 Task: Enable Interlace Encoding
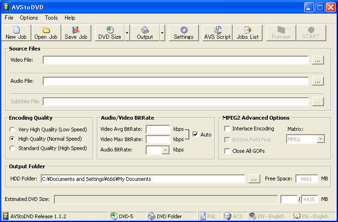coord(227,129)
